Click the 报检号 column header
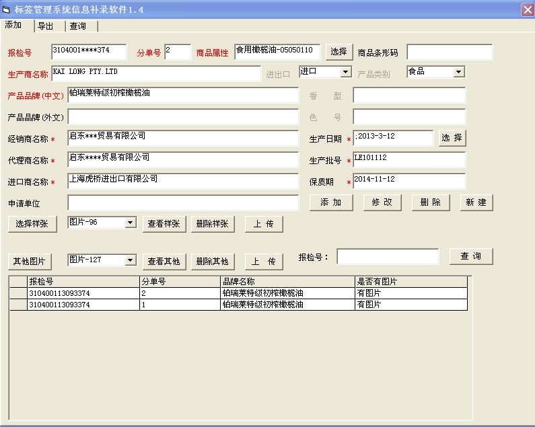 point(83,282)
